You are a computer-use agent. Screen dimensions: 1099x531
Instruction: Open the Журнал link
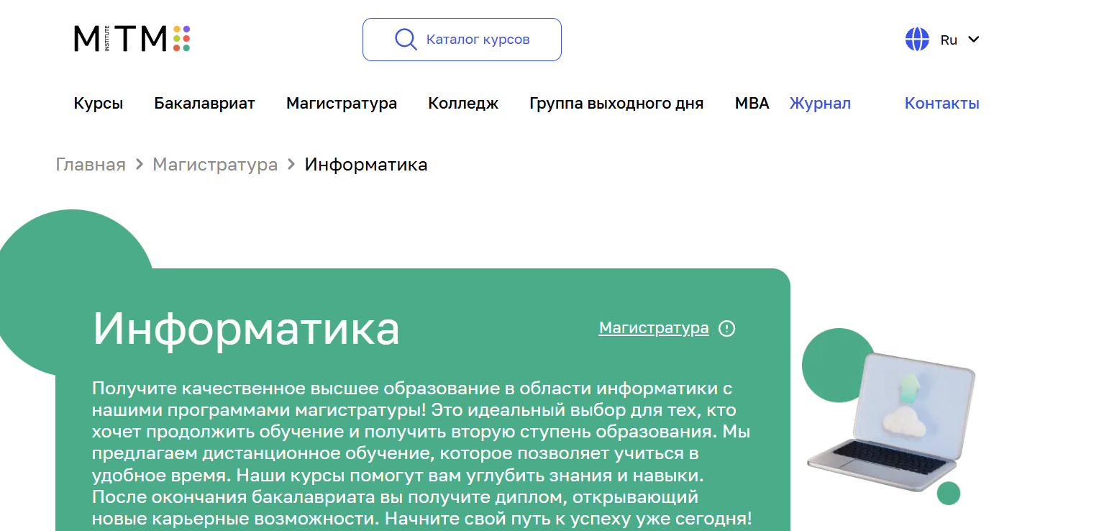[x=820, y=104]
